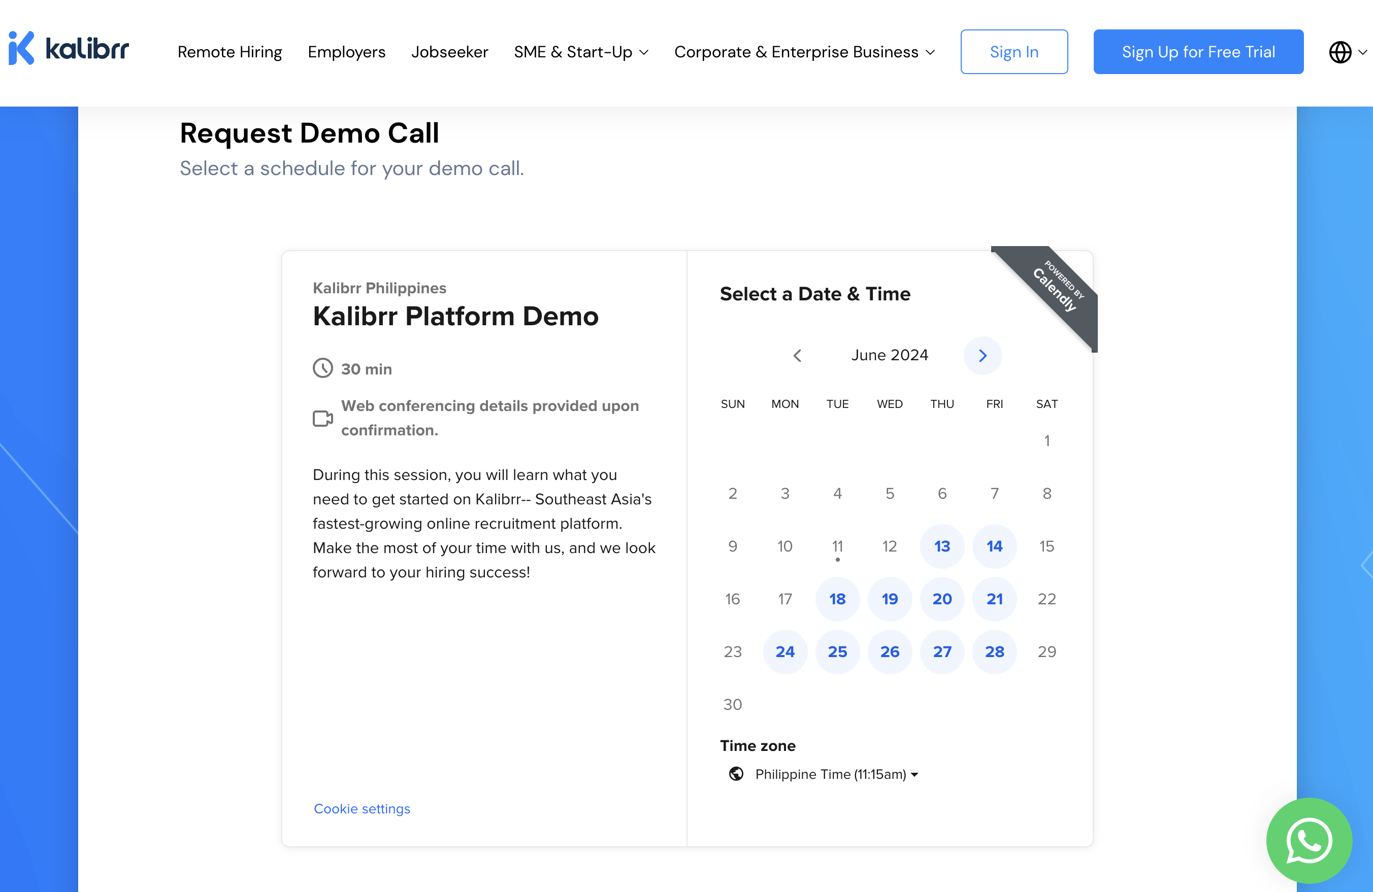
Task: Go to previous month arrow
Action: point(797,356)
